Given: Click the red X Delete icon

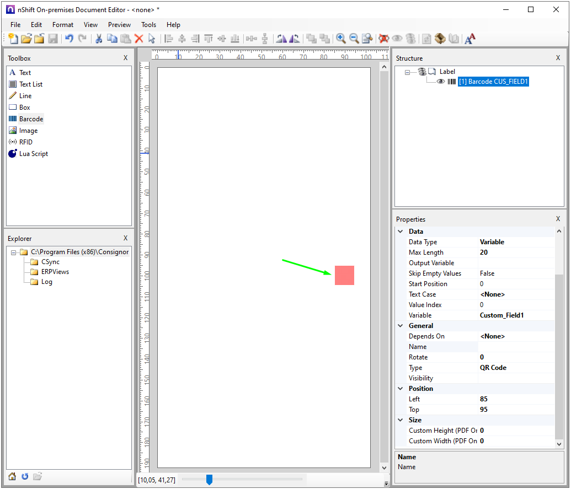Looking at the screenshot, I should click(138, 39).
